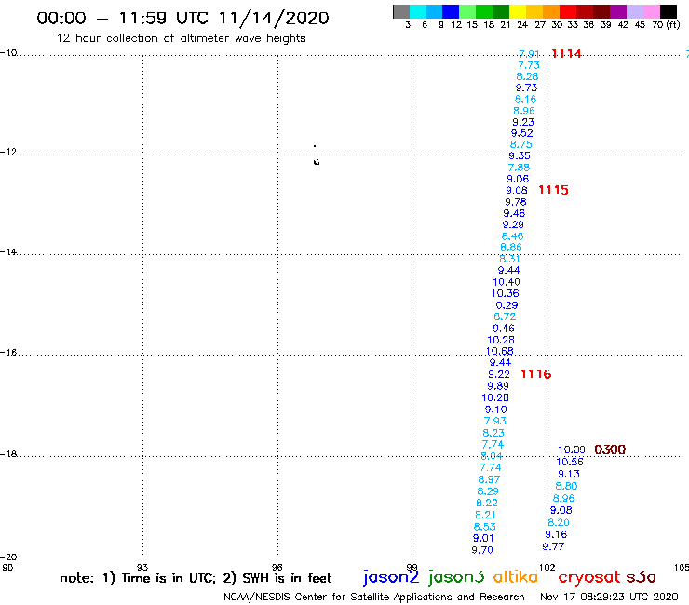Select wave height value 9.89
The height and width of the screenshot is (605, 689).
498,386
